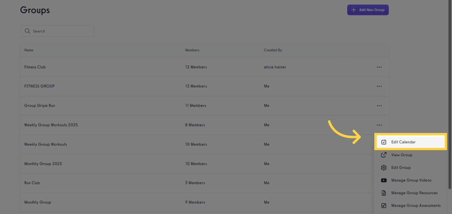Image resolution: width=452 pixels, height=214 pixels.
Task: Select the video icon next to Manage Group Videos
Action: tap(384, 180)
